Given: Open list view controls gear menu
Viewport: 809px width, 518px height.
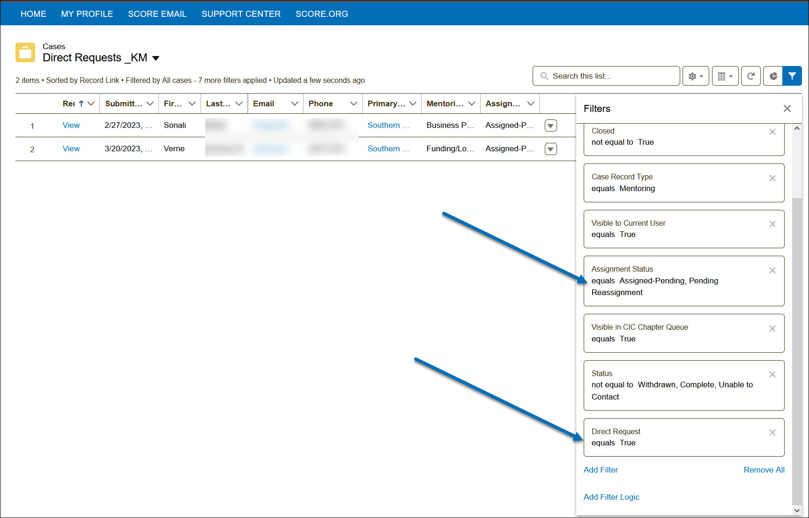Looking at the screenshot, I should tap(695, 76).
